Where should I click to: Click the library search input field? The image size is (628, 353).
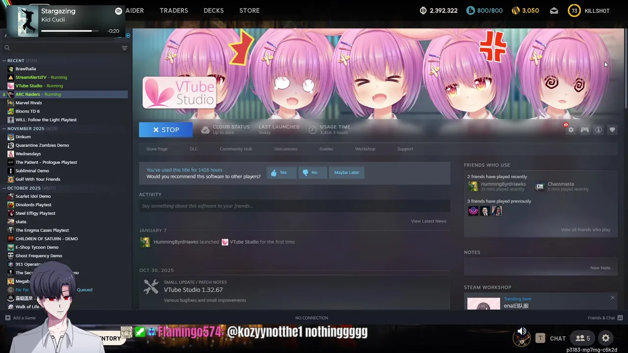pyautogui.click(x=66, y=48)
